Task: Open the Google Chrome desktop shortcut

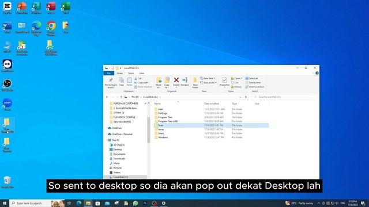Action: click(x=51, y=28)
